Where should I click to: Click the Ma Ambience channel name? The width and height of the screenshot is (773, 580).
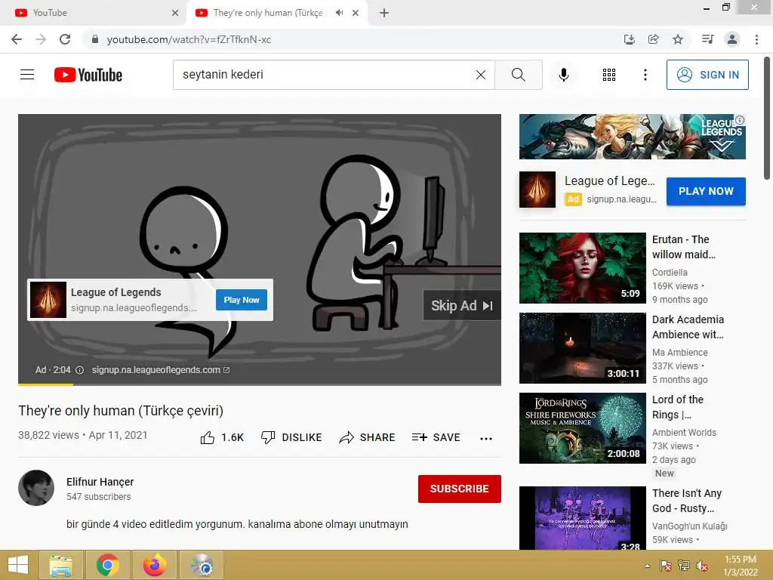(680, 352)
